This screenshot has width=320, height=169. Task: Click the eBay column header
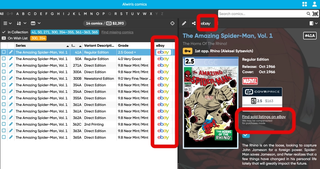(x=160, y=46)
